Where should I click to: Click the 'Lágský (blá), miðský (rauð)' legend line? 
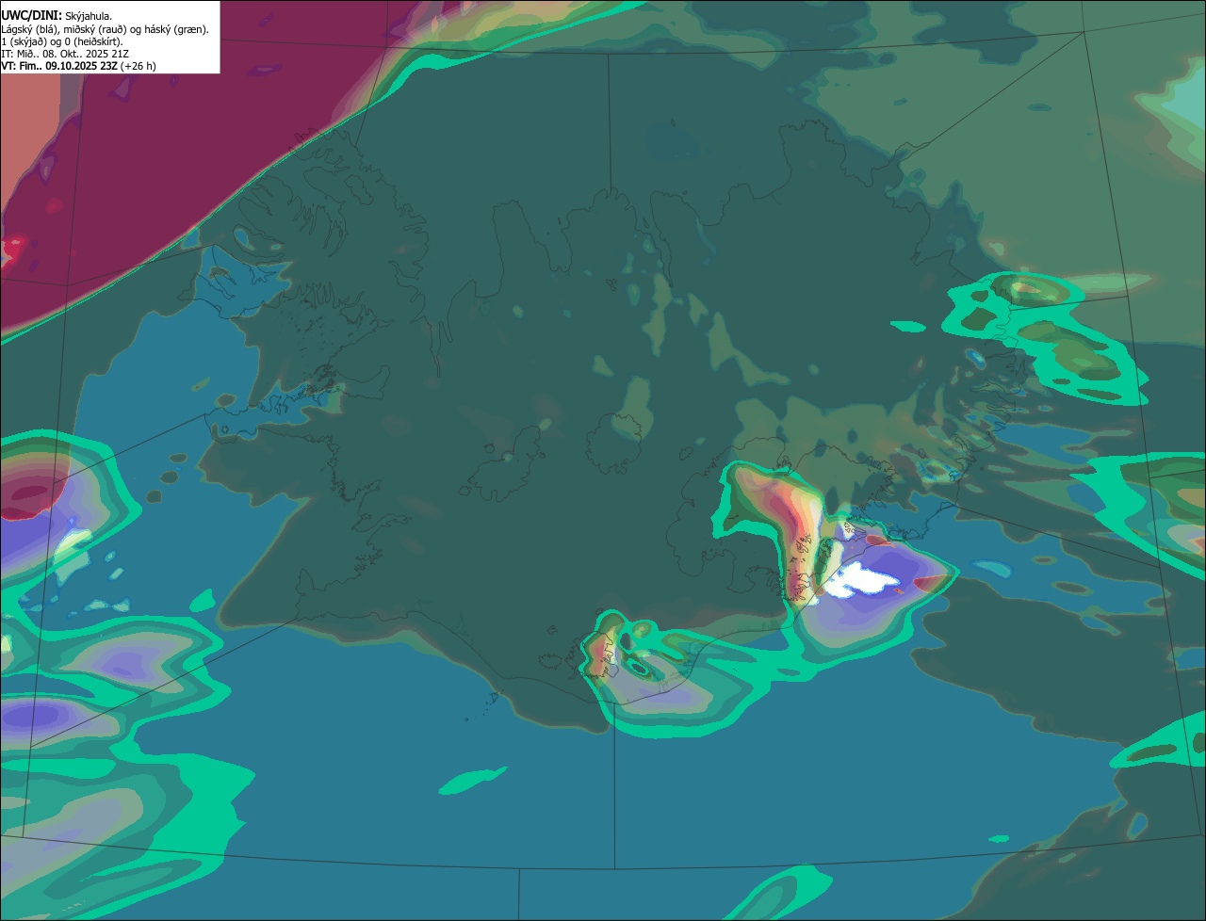tap(105, 29)
